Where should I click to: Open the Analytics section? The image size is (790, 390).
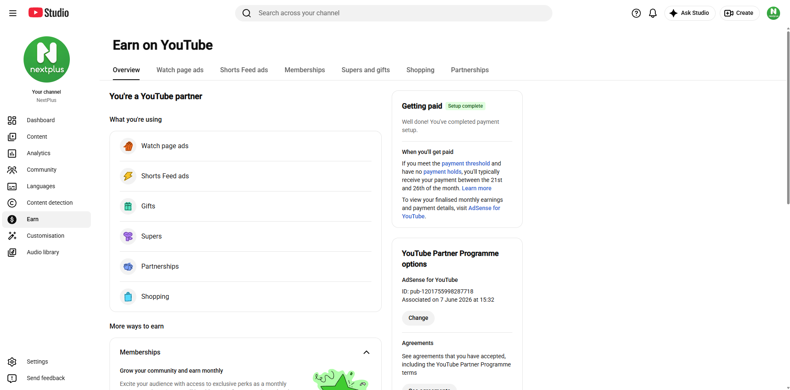click(46, 153)
